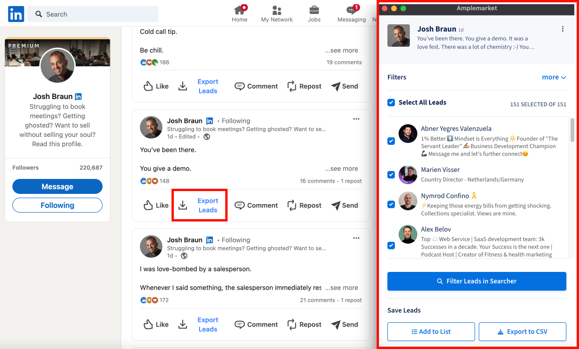Click the Josh Braun name on the profile card
Viewport: 579px width, 349px height.
53,96
